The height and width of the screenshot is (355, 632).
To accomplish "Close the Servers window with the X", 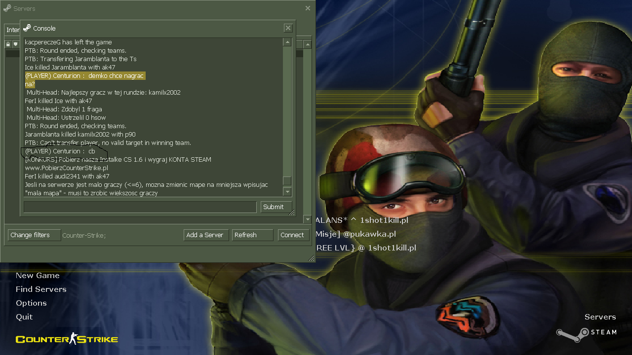I will coord(308,8).
